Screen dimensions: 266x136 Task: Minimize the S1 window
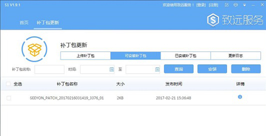pyautogui.click(x=253, y=5)
